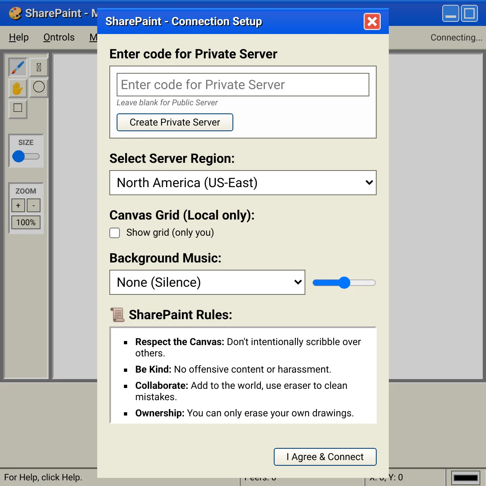Select the hand pan tool
This screenshot has height=486, width=486.
18,87
